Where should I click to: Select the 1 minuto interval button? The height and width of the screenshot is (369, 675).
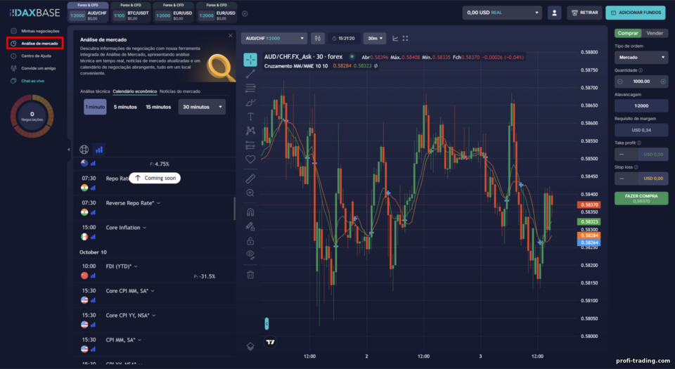tap(95, 107)
